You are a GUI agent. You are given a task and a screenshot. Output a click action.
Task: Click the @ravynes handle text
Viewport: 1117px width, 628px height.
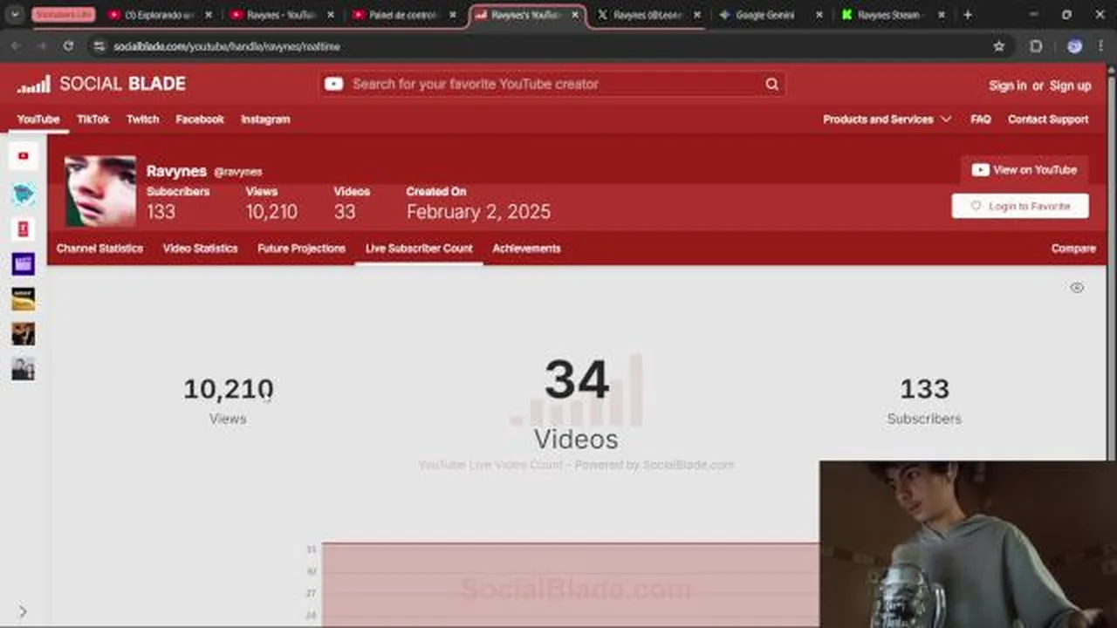point(238,172)
